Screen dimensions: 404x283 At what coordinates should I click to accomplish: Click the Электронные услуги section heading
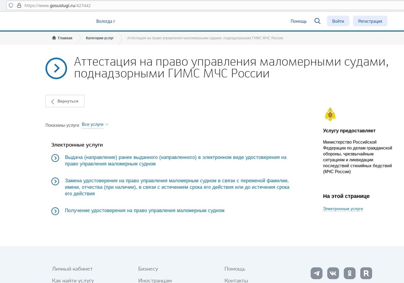point(77,145)
